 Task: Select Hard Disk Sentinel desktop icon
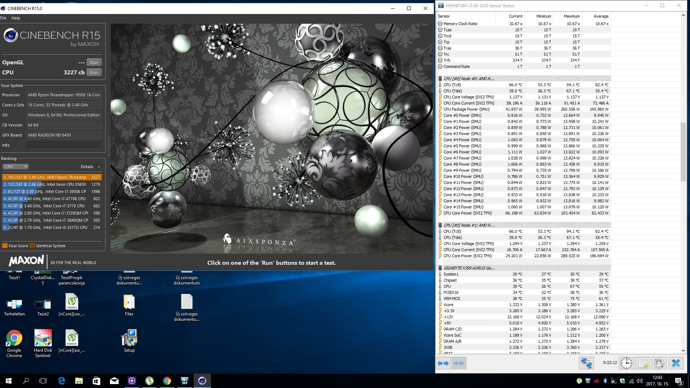[x=43, y=343]
